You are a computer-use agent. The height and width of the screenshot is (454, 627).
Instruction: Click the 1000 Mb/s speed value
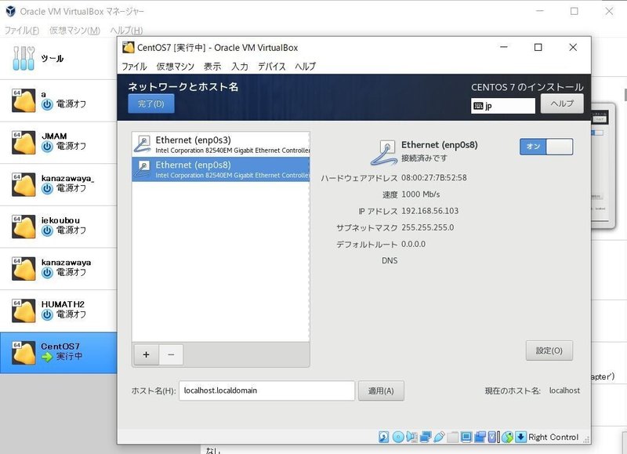tap(421, 194)
